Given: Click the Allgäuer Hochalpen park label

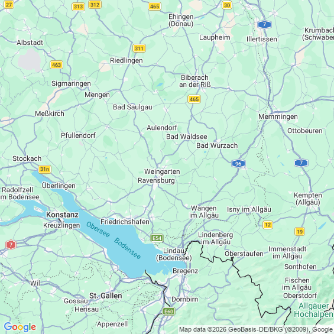Looking at the screenshot, I should click(314, 310).
